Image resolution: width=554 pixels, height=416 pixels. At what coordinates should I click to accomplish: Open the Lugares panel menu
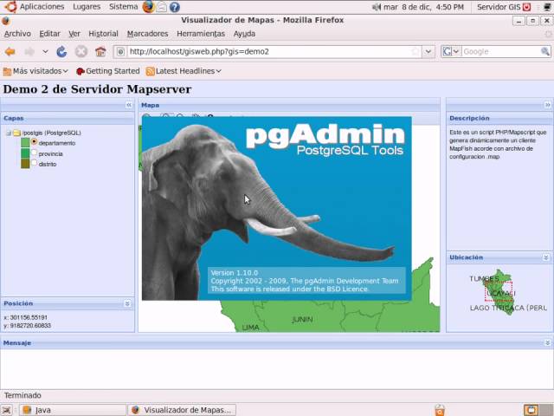[87, 7]
